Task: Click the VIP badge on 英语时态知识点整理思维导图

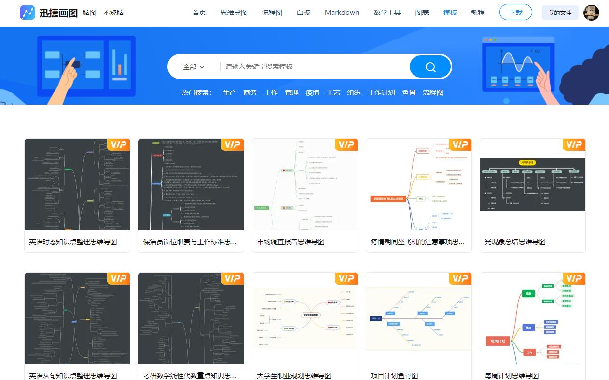Action: [x=118, y=144]
